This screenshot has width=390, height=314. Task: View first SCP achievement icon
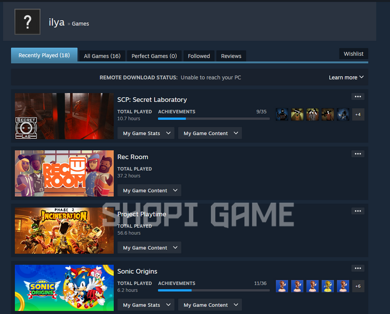282,115
